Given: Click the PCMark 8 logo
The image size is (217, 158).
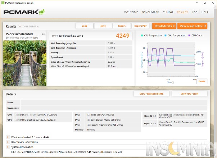Looking at the screenshot, I should [x=24, y=12].
